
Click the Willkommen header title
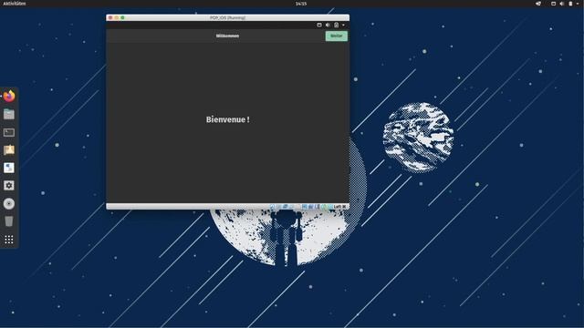227,36
